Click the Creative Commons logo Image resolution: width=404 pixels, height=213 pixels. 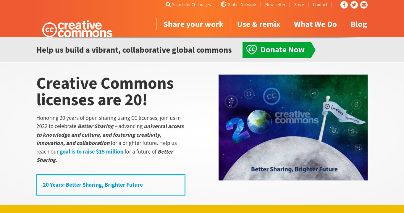pos(77,29)
